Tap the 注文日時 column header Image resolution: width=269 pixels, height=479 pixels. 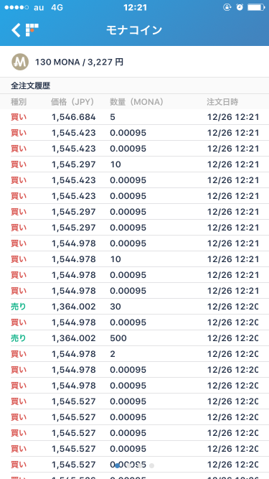(222, 102)
